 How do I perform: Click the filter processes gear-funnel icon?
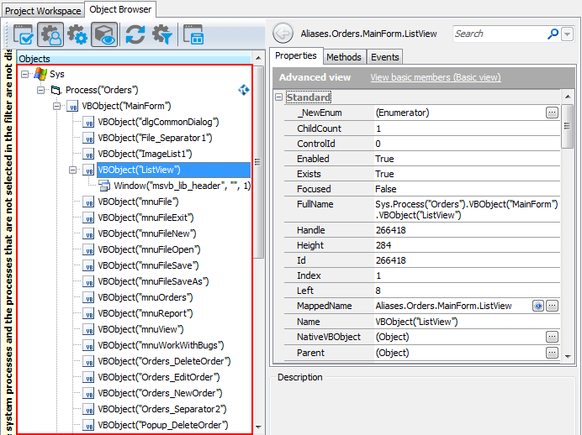click(x=161, y=34)
